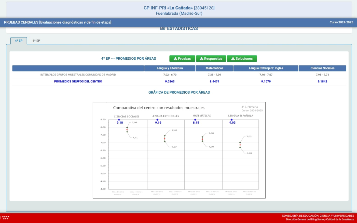Download the Respuestas files
Screen dimensions: 357x223
(211, 59)
